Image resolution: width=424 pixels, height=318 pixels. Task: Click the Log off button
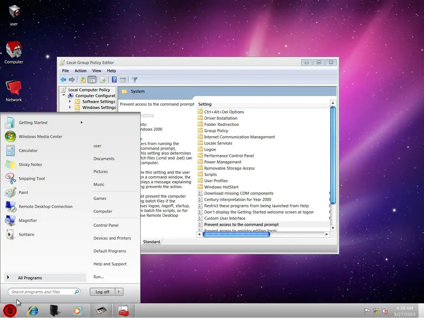(x=102, y=292)
